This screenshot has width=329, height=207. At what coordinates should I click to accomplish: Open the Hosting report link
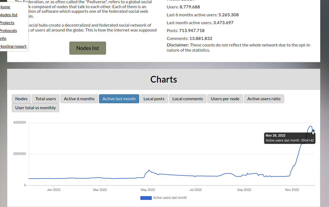[13, 46]
